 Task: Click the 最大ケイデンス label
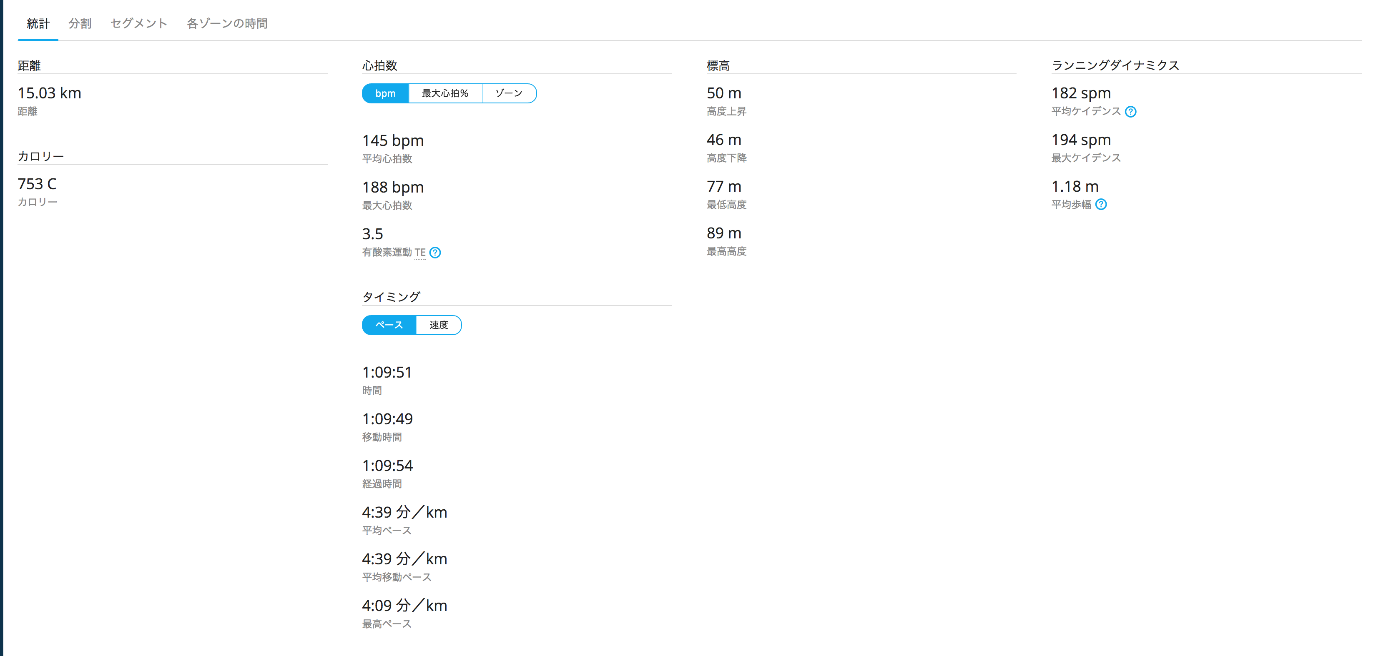[1086, 158]
